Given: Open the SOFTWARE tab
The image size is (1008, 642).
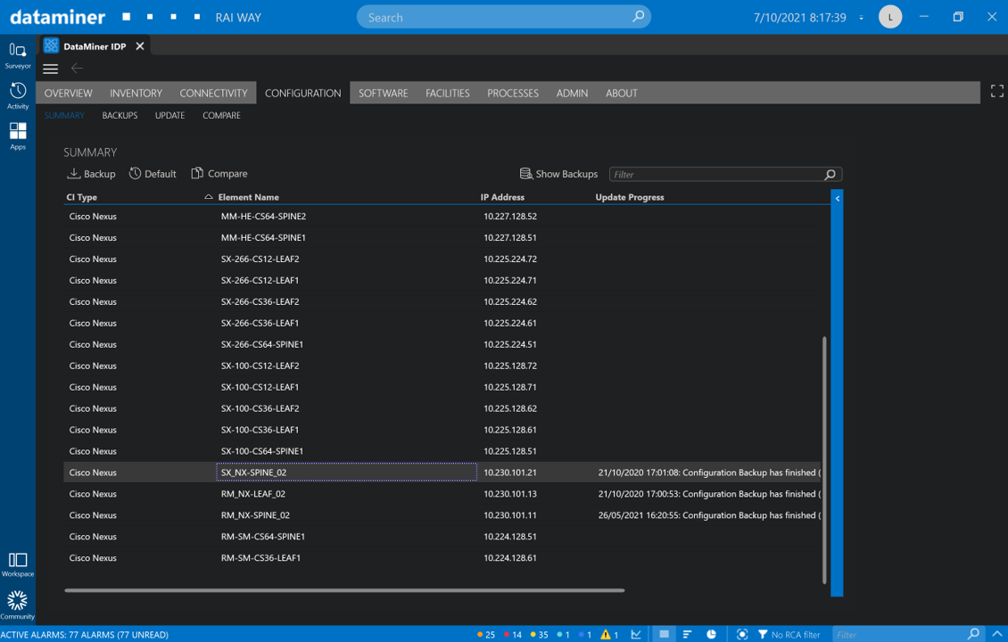Looking at the screenshot, I should pos(384,94).
